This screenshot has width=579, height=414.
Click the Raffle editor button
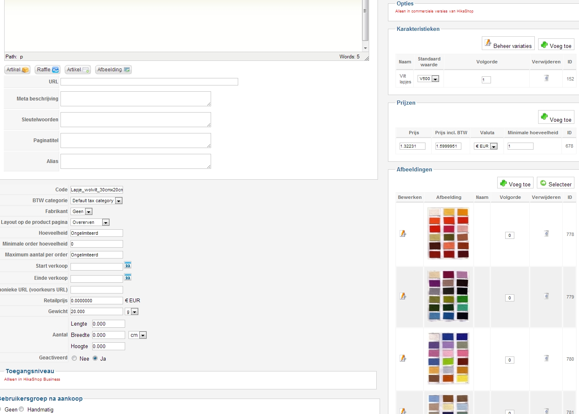48,70
